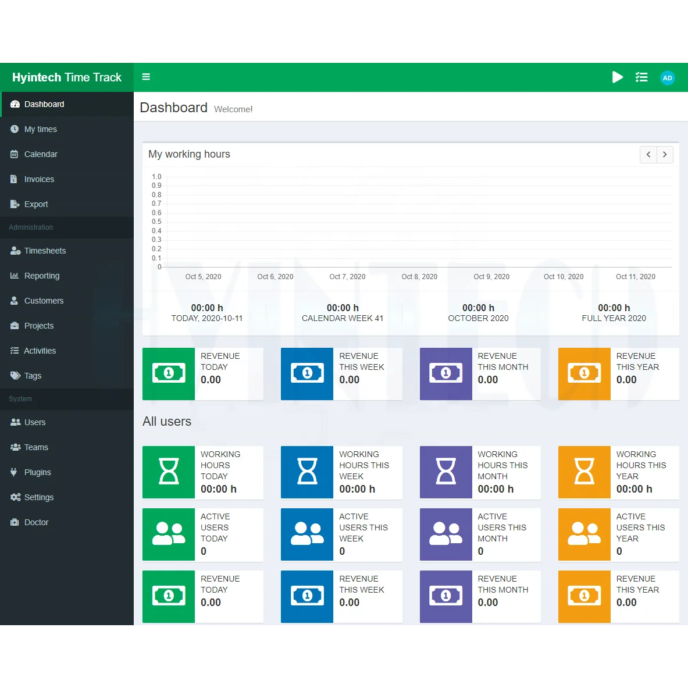Open Dashboard from the sidebar menu

(44, 104)
